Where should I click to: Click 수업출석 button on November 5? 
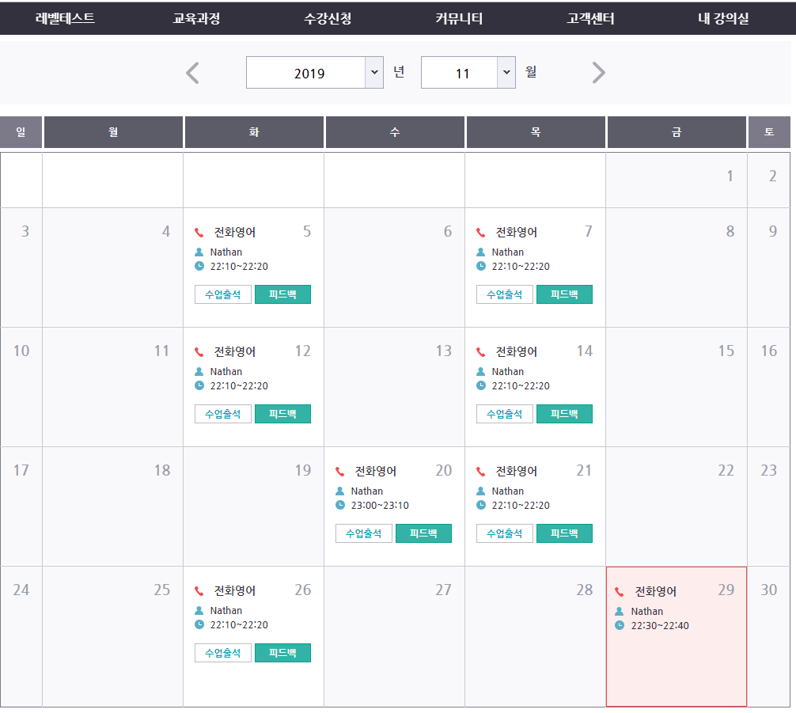[x=223, y=294]
